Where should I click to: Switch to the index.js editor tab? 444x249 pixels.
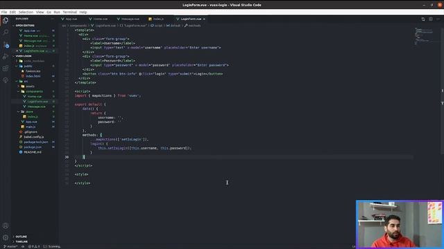159,19
